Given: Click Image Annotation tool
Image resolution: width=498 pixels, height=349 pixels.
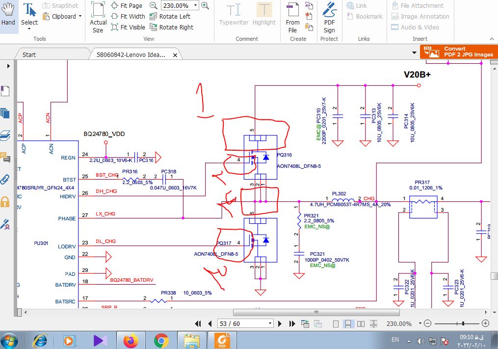Looking at the screenshot, I should 420,17.
